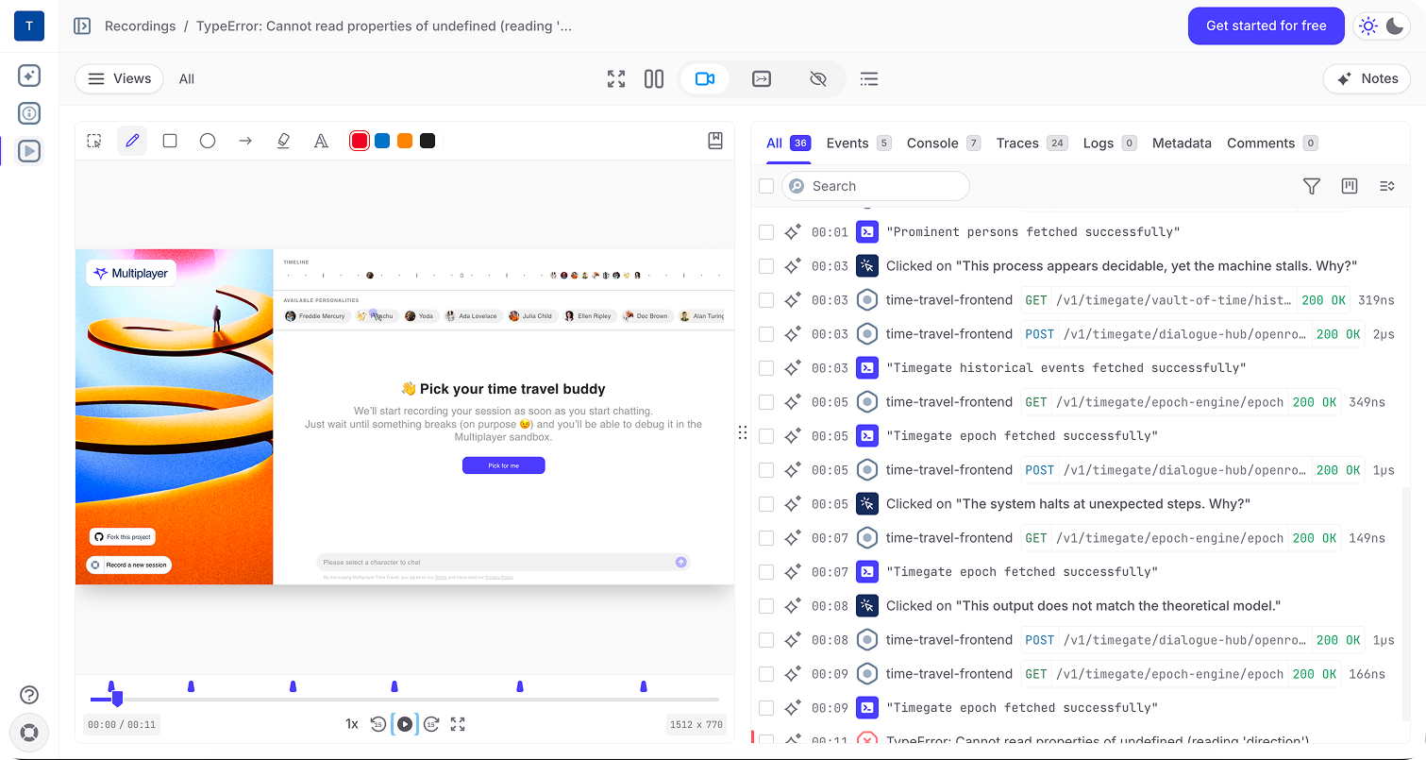Select the hidden-eye view mode
Screen dimensions: 1426x760
818,79
